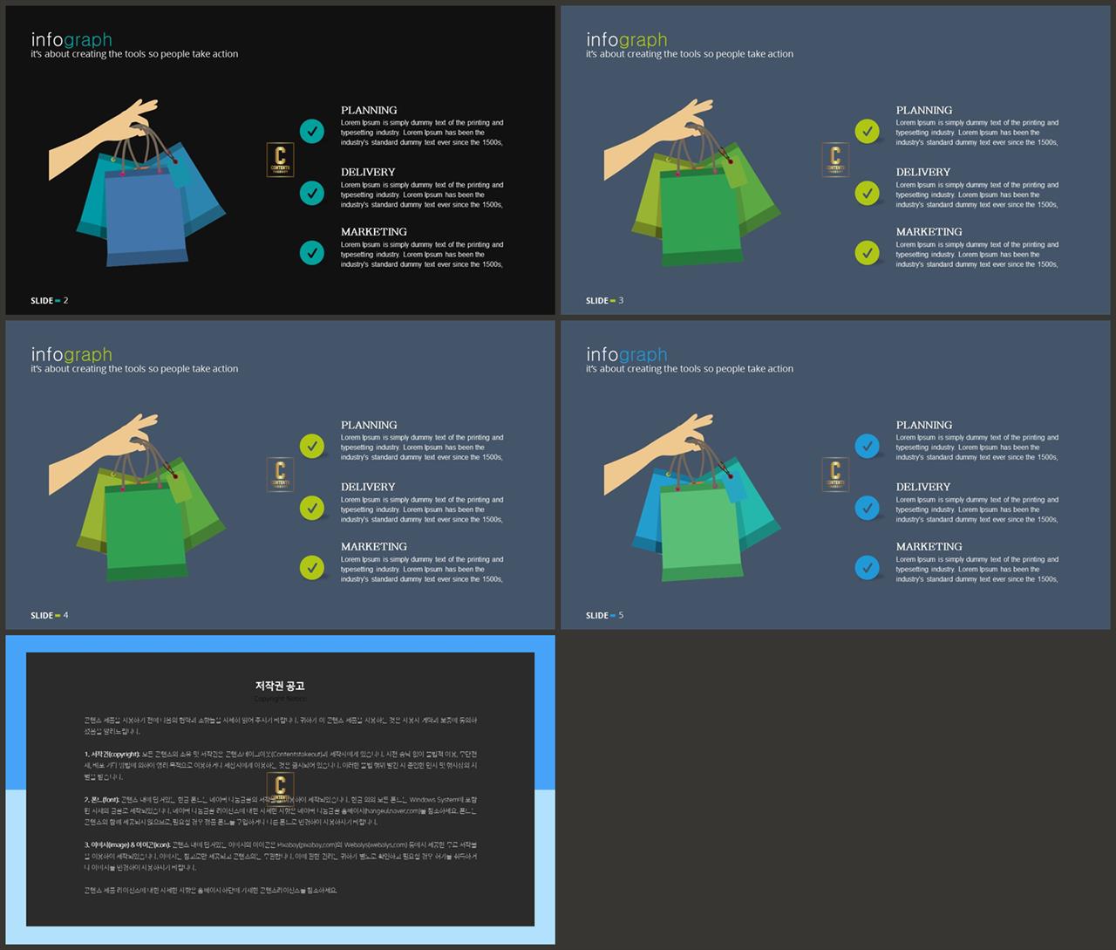Screen dimensions: 1116x950
Task: Click green check icon beside PLANNING on slide 4
Action: tap(312, 446)
